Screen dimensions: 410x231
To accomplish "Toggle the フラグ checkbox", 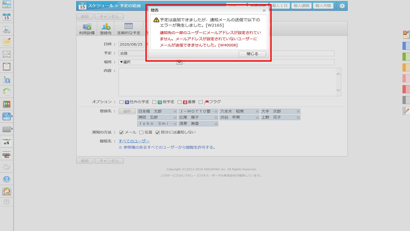I will 201,102.
